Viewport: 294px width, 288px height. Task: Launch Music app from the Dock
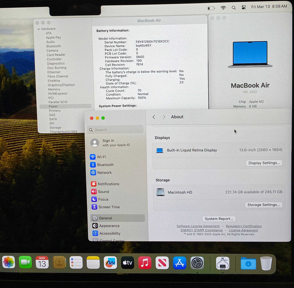145,262
